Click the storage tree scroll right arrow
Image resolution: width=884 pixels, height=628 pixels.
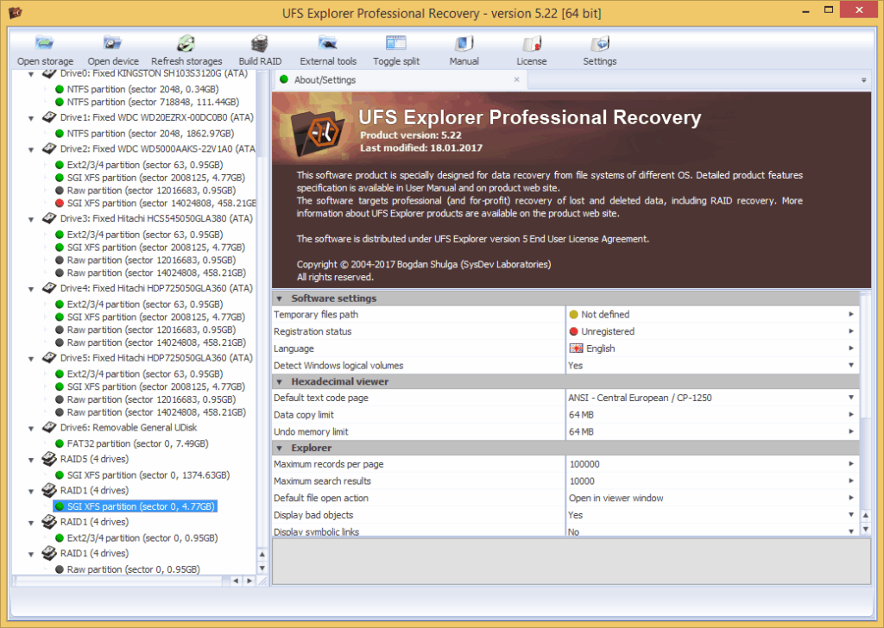point(249,581)
